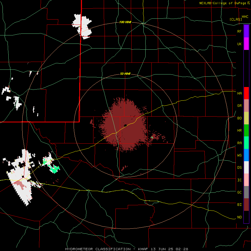Click the IC legend label
This screenshot has height=251, width=251.
[x=239, y=180]
